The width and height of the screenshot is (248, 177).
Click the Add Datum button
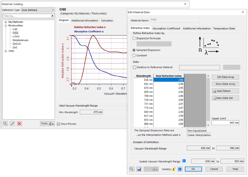point(225,91)
